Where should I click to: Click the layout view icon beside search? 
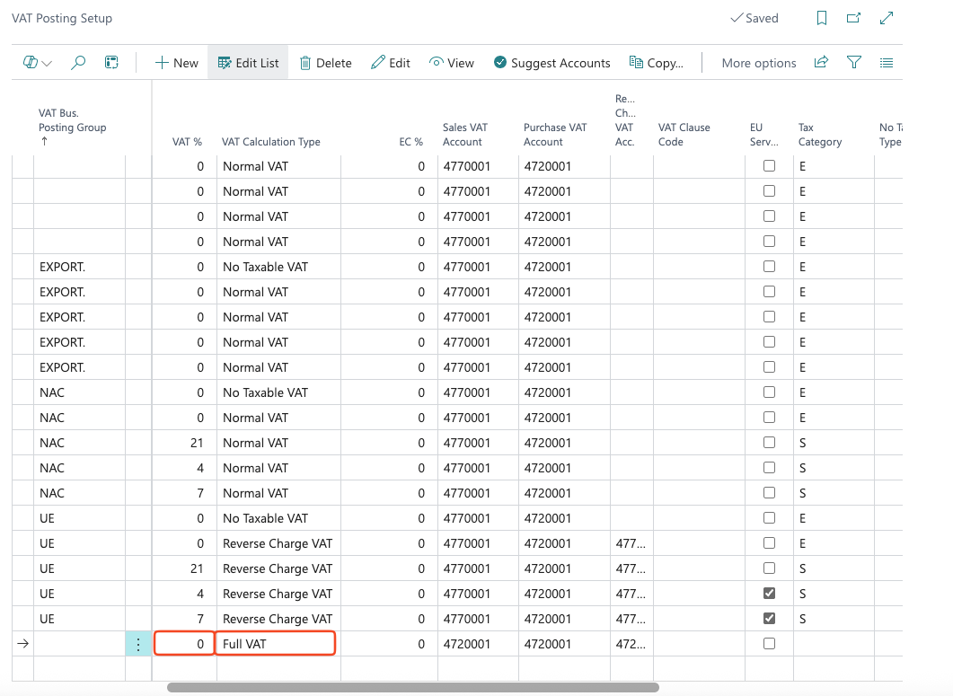[111, 63]
